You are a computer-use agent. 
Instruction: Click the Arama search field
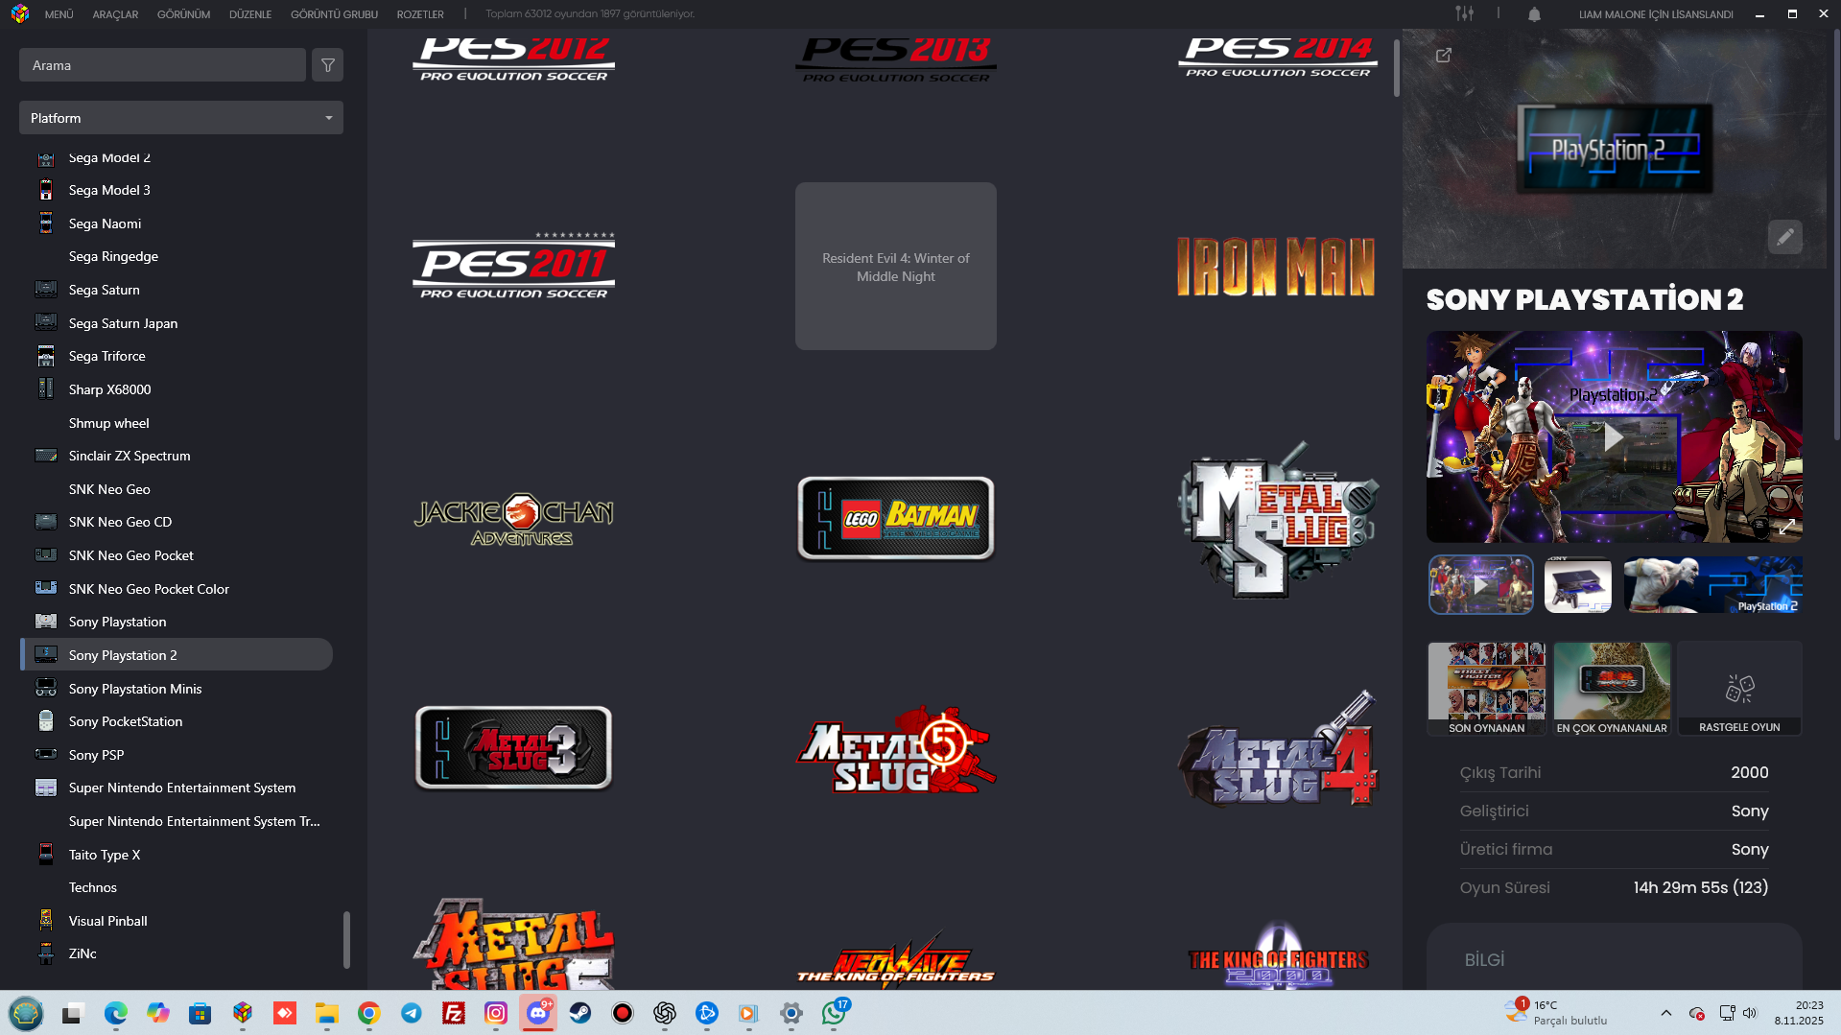point(162,65)
